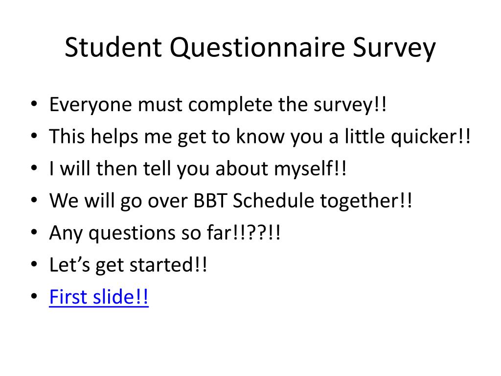
Task: Click the bullet point before 'Everyone must complete'
Action: [34, 104]
